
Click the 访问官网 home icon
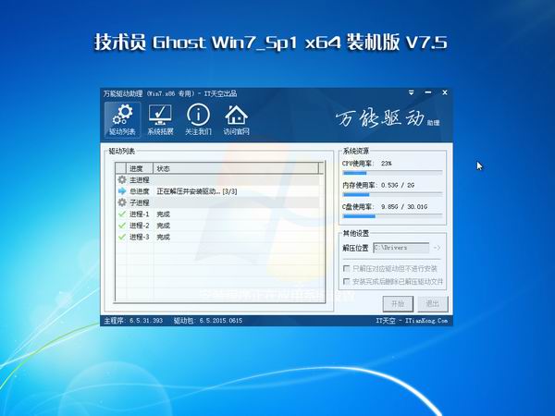[x=237, y=119]
